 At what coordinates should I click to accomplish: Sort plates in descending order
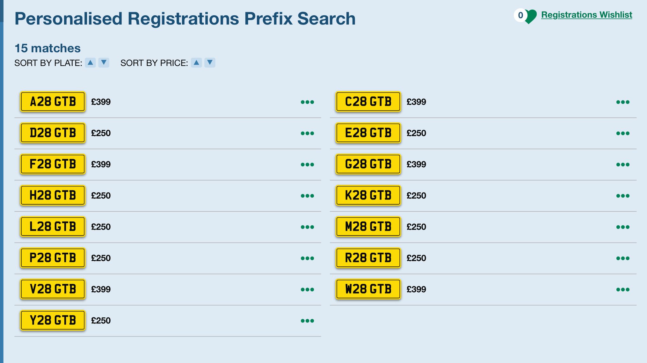click(x=104, y=63)
